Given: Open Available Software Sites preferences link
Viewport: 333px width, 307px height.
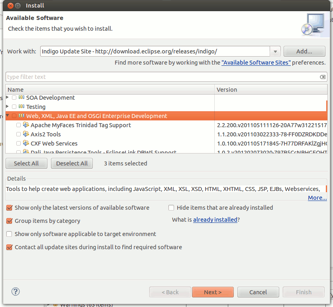Looking at the screenshot, I should point(256,63).
